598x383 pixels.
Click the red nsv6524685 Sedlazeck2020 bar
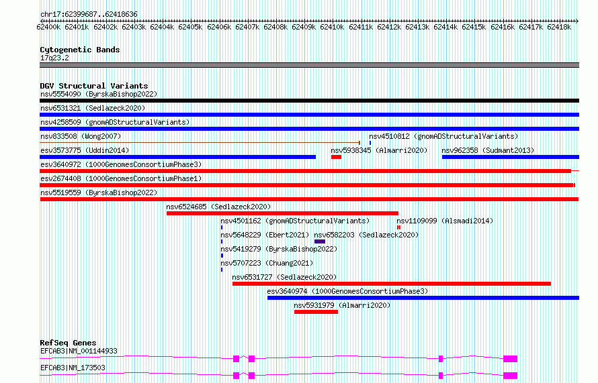[x=282, y=213]
